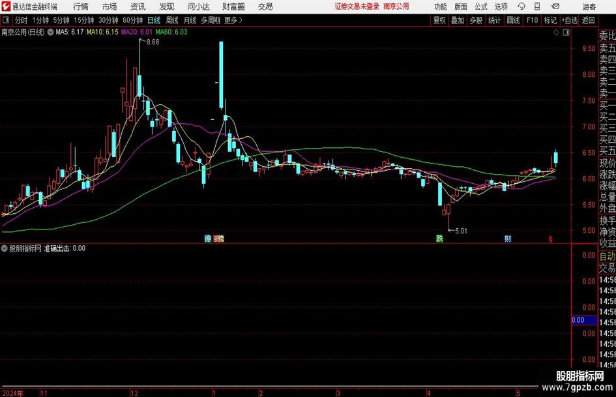616x397 pixels.
Task: Click the 涨榜 event marker on timeline
Action: [218, 239]
